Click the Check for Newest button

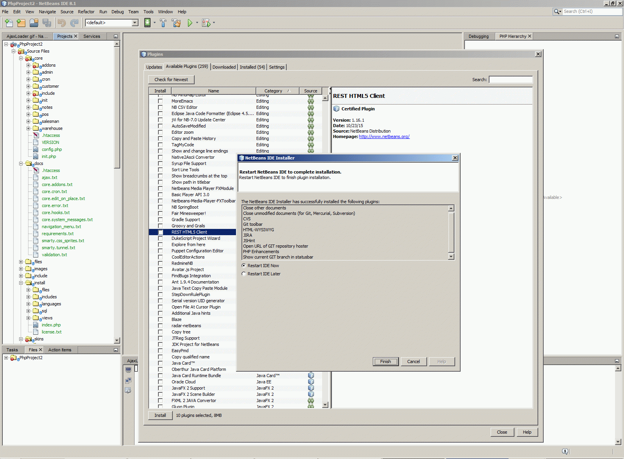pos(171,80)
